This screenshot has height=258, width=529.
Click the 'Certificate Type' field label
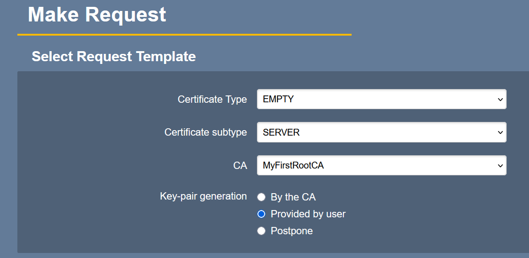(x=212, y=99)
